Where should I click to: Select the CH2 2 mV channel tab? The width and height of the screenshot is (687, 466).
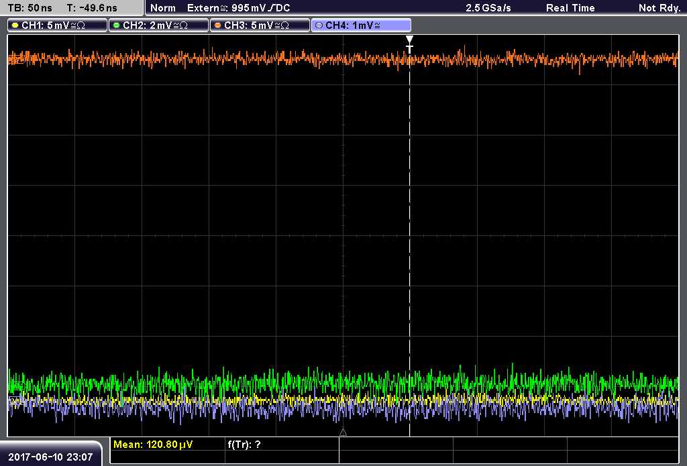(x=158, y=25)
